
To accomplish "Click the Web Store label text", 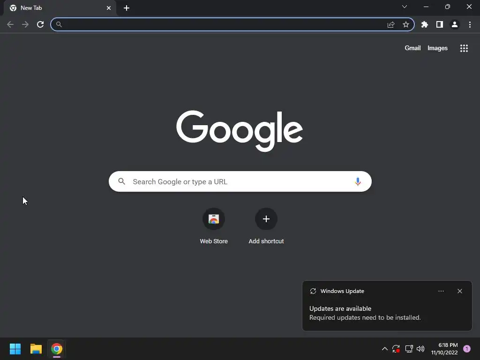I will point(214,241).
